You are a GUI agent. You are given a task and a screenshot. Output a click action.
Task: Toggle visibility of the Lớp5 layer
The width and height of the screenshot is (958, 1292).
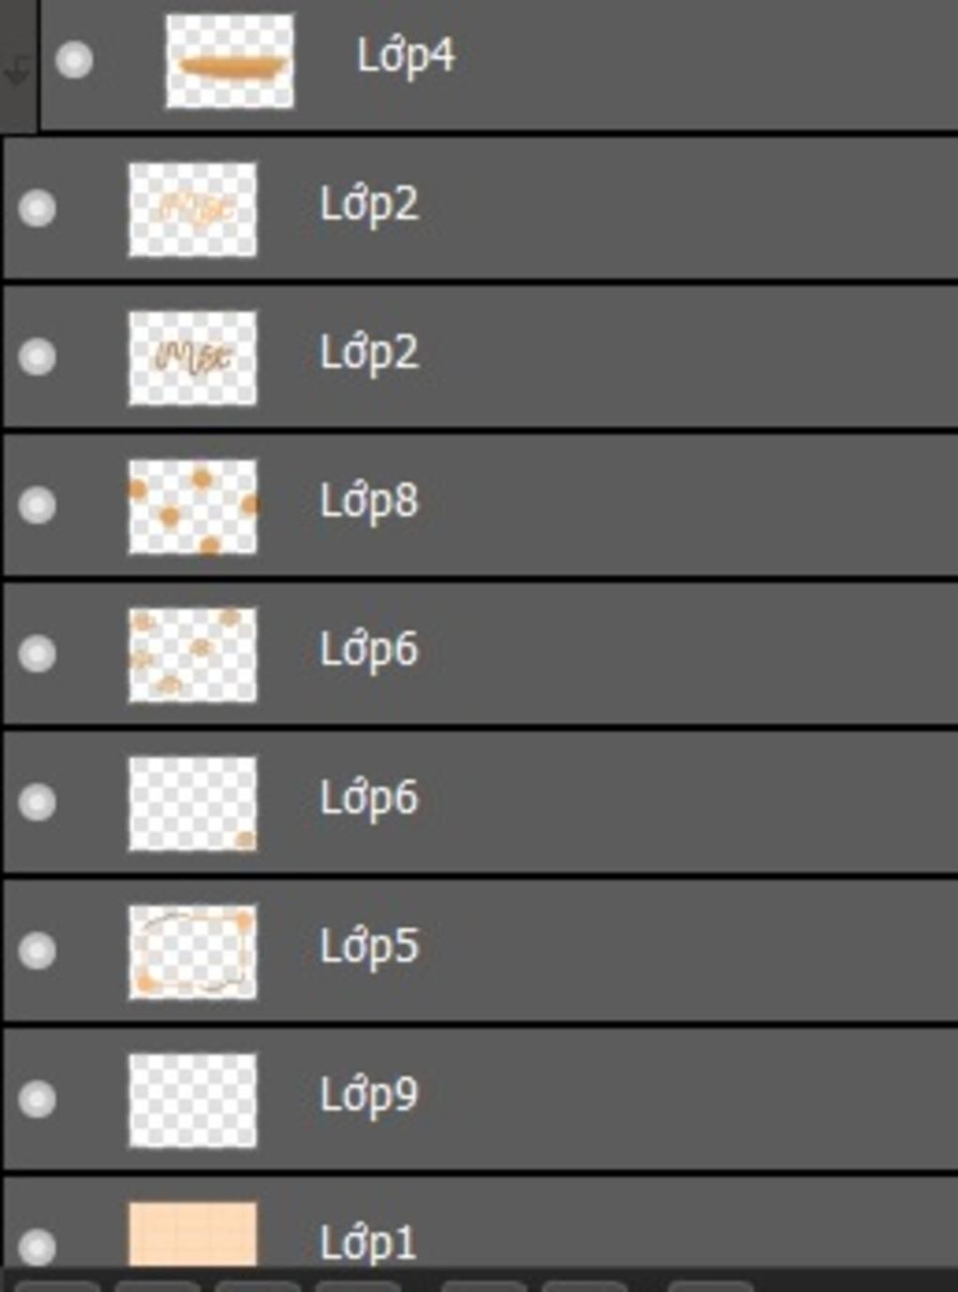coord(37,951)
